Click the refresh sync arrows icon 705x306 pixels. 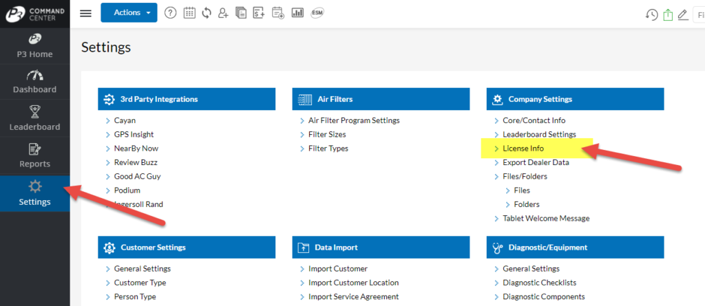(x=207, y=13)
